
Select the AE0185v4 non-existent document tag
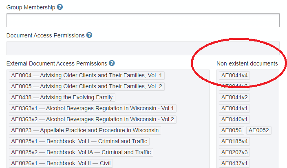click(x=234, y=141)
